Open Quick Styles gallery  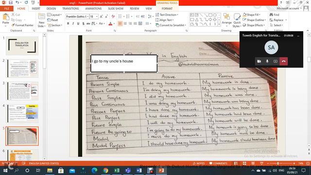(x=237, y=20)
